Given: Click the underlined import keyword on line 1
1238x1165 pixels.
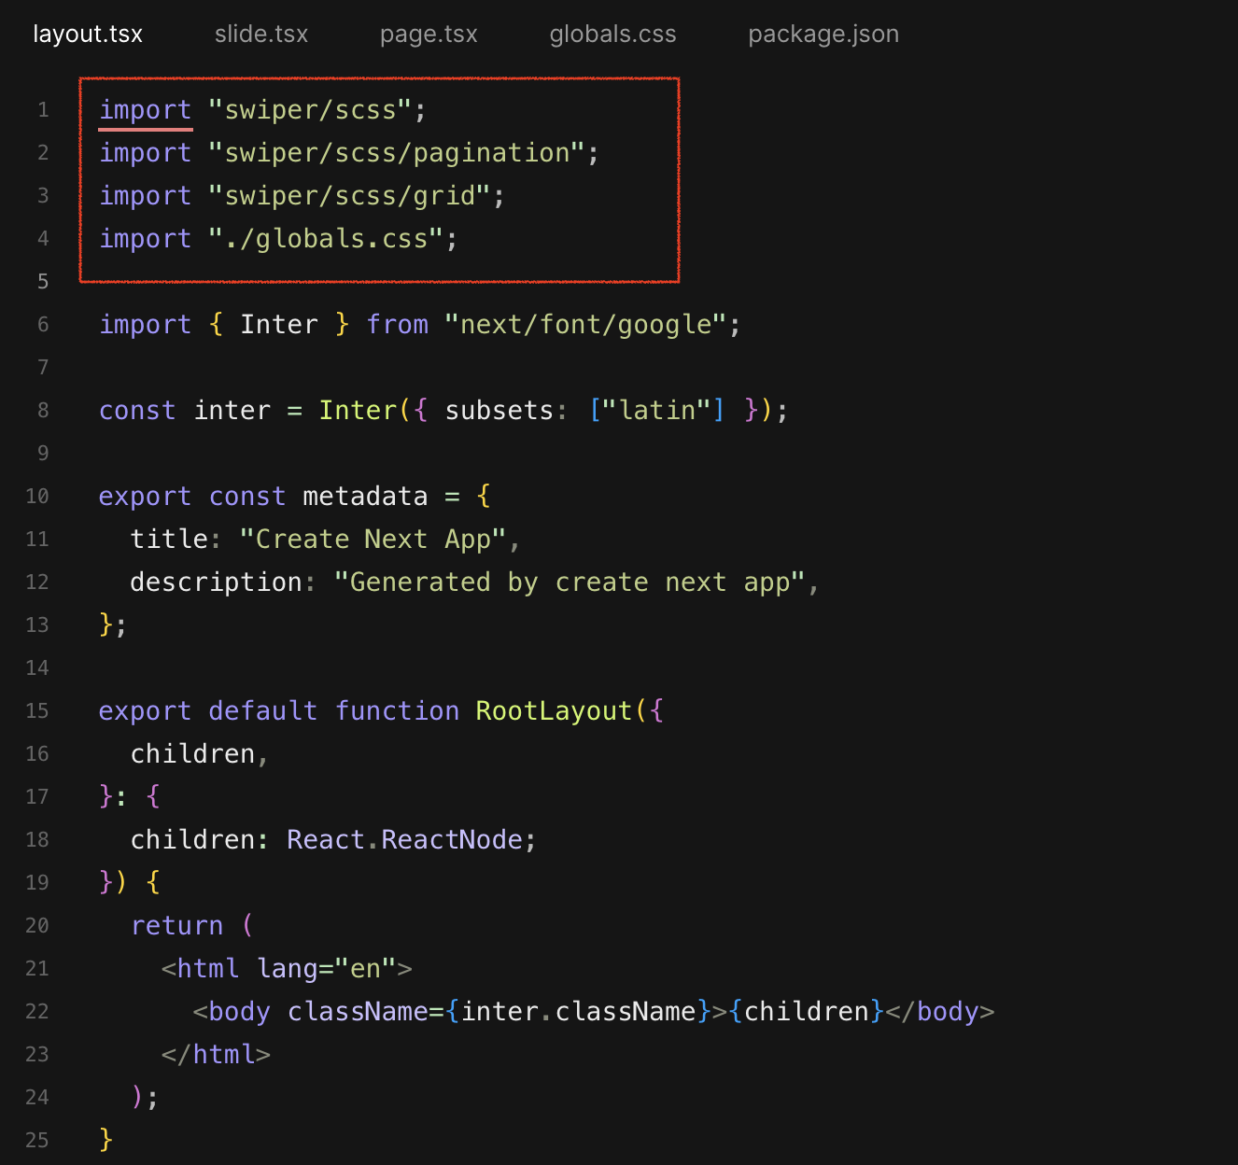Looking at the screenshot, I should tap(145, 109).
